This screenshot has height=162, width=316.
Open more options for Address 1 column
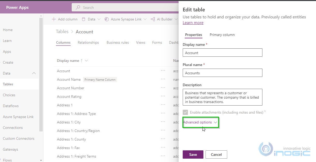[163, 105]
